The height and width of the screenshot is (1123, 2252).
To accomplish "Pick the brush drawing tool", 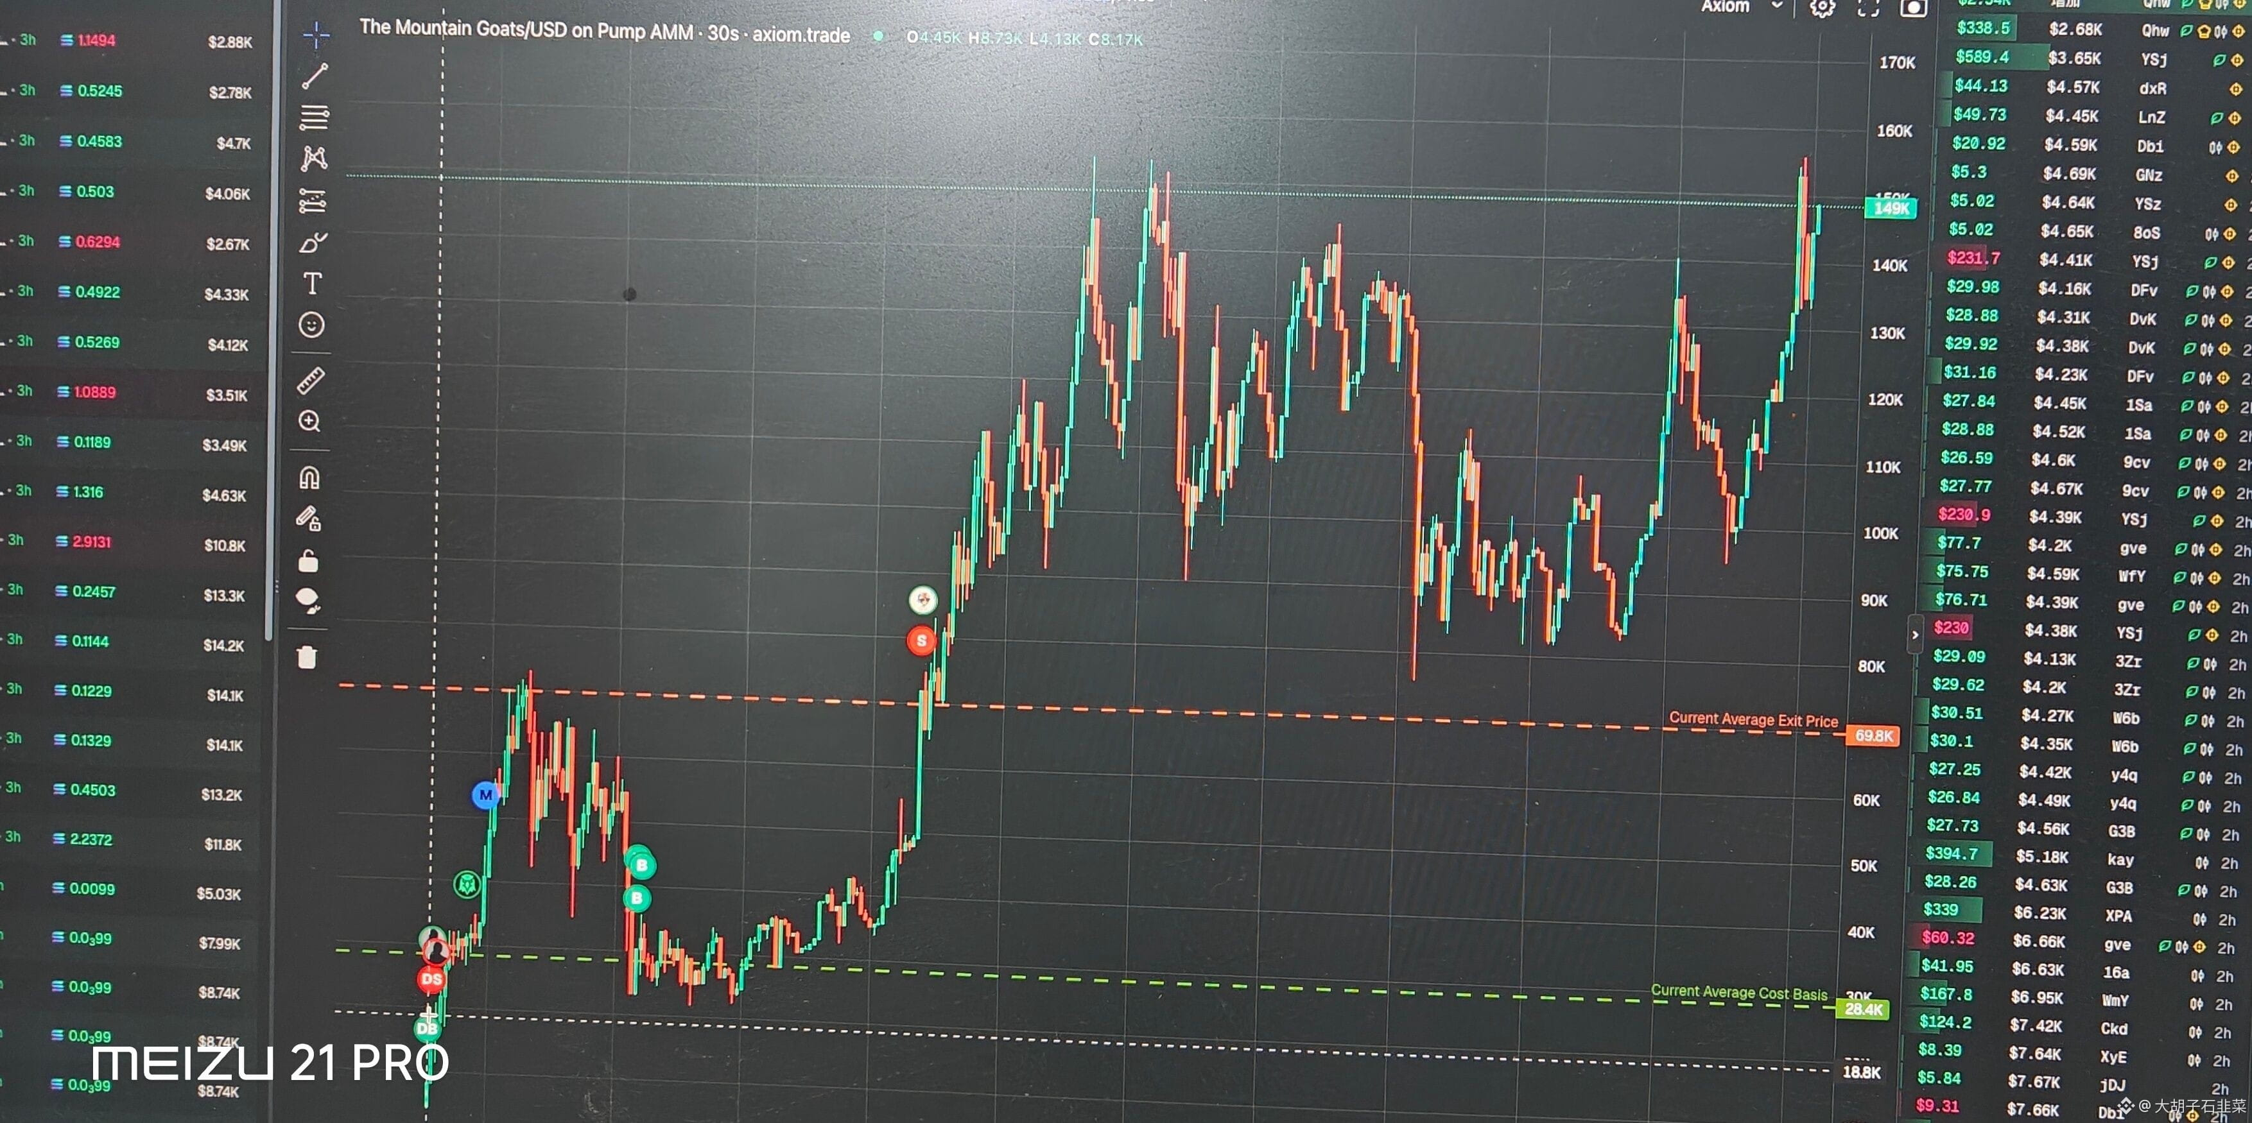I will point(313,242).
